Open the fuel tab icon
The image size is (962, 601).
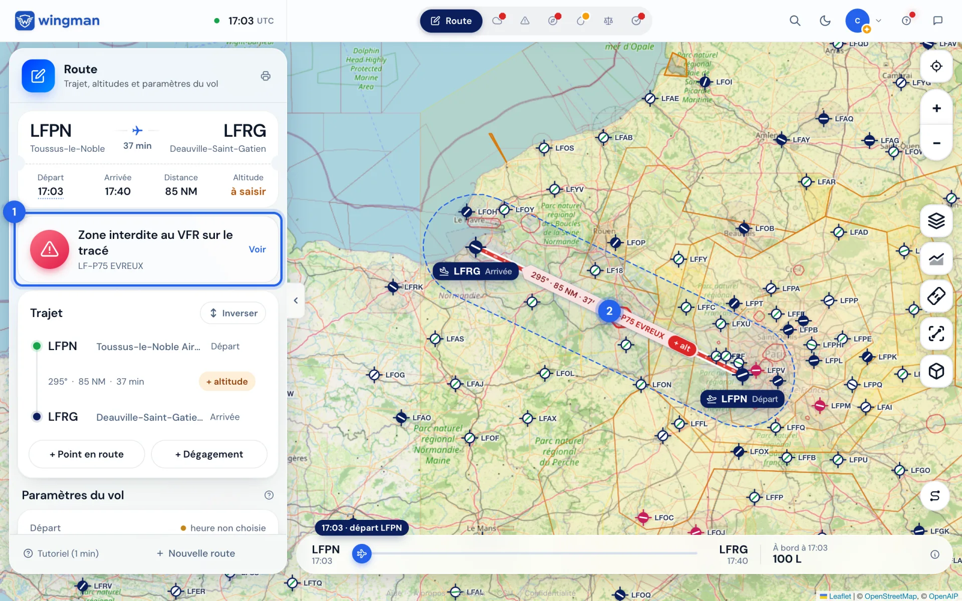click(x=581, y=21)
